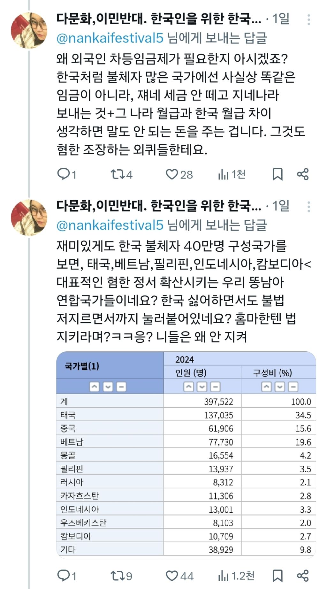Open @nankaifestival5 mention in second tweet
The height and width of the screenshot is (589, 327).
point(110,225)
